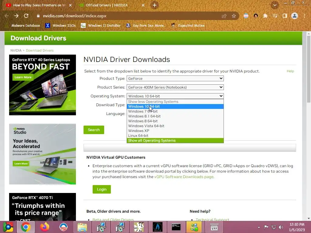311x233 pixels.
Task: Select Windows 10 64-bit option
Action: [x=175, y=106]
